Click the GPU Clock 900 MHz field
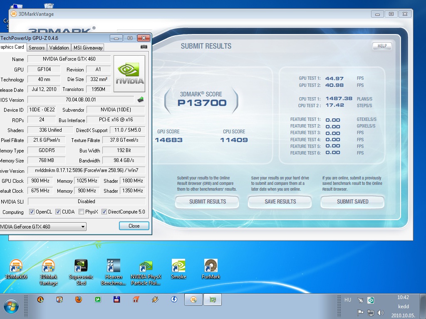This screenshot has height=319, width=426. [x=40, y=181]
